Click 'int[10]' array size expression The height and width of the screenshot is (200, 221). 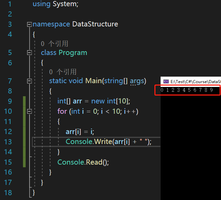click(x=118, y=101)
